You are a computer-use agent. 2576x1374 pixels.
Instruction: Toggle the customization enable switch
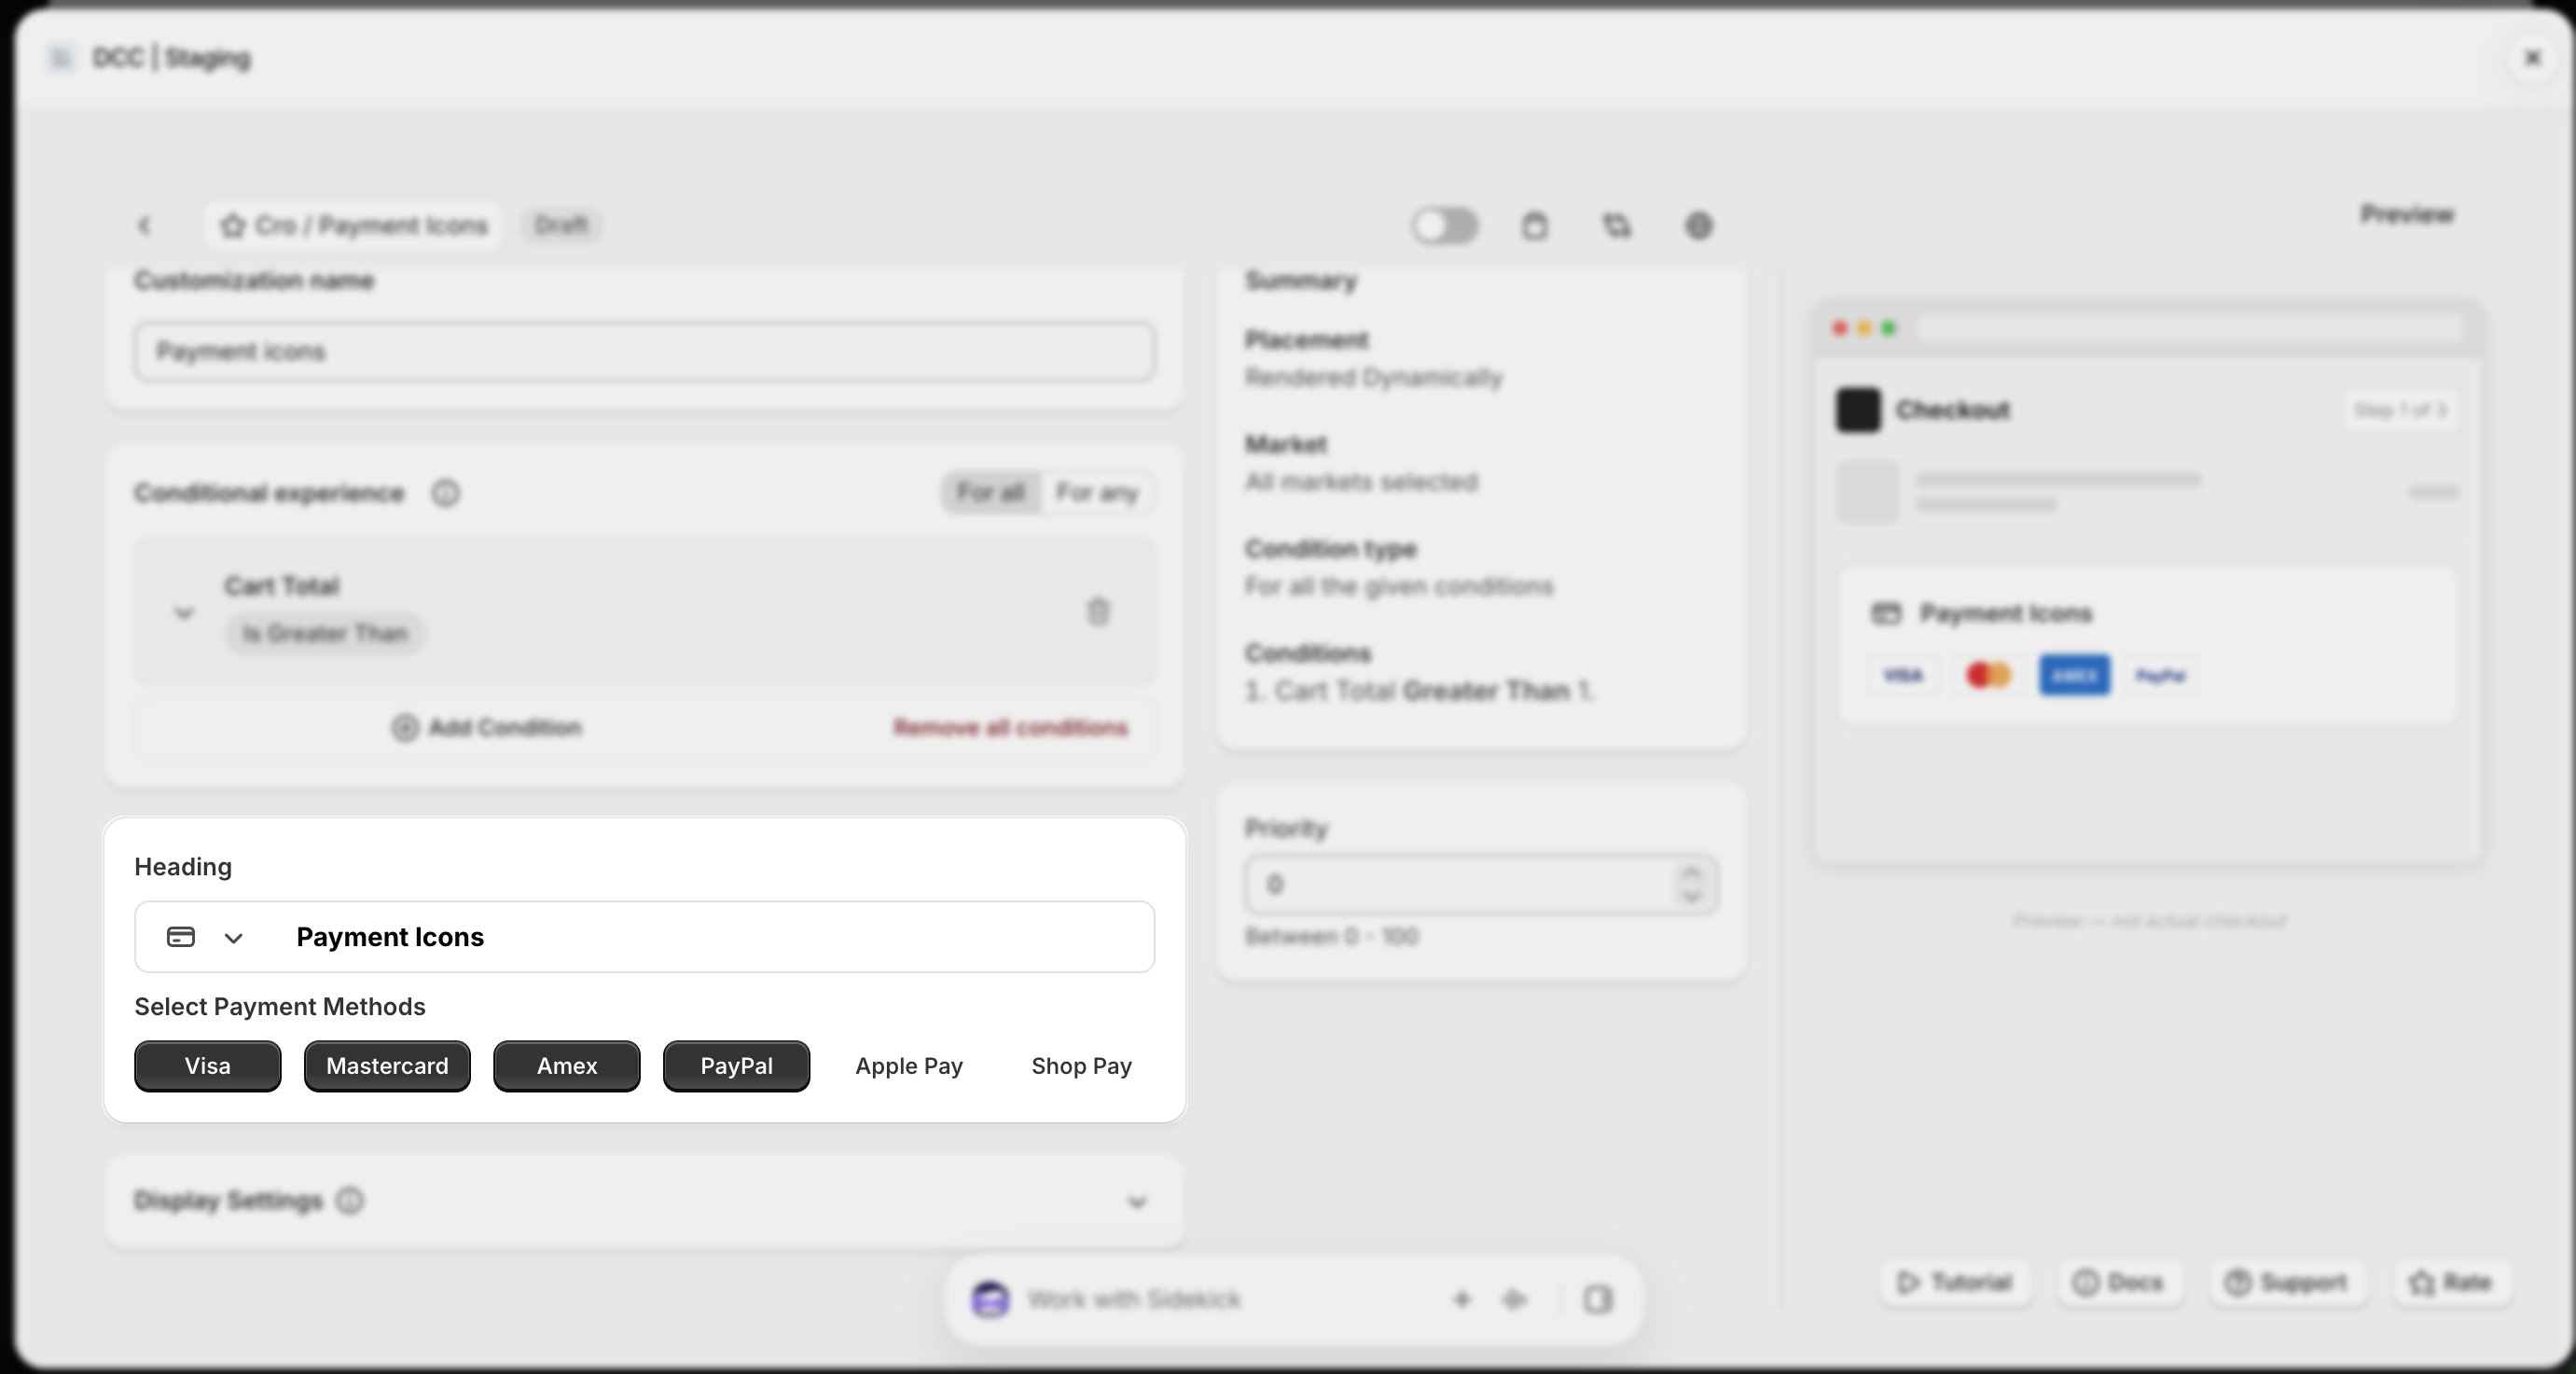pyautogui.click(x=1445, y=226)
